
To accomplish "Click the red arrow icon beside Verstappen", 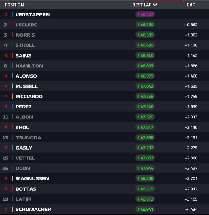I will [5, 14].
